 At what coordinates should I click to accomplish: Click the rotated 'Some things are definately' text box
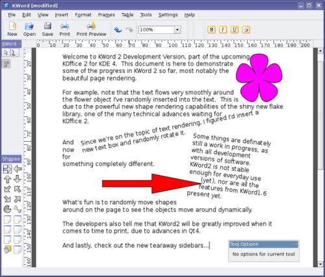229,166
